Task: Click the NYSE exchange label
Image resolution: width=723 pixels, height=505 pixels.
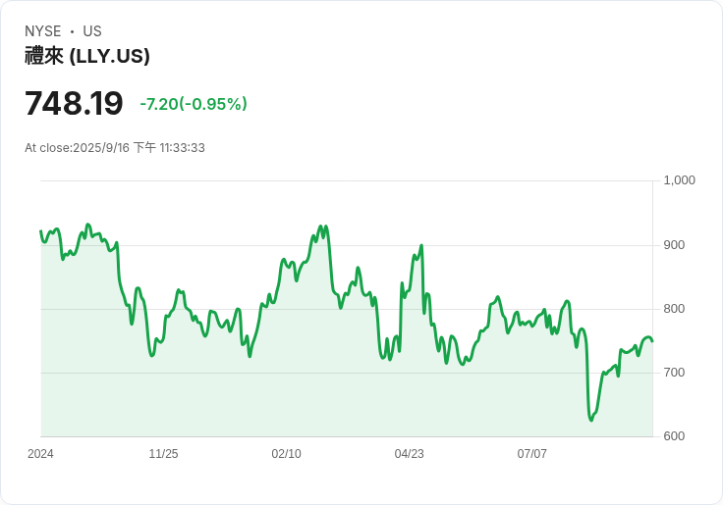Action: click(x=42, y=31)
